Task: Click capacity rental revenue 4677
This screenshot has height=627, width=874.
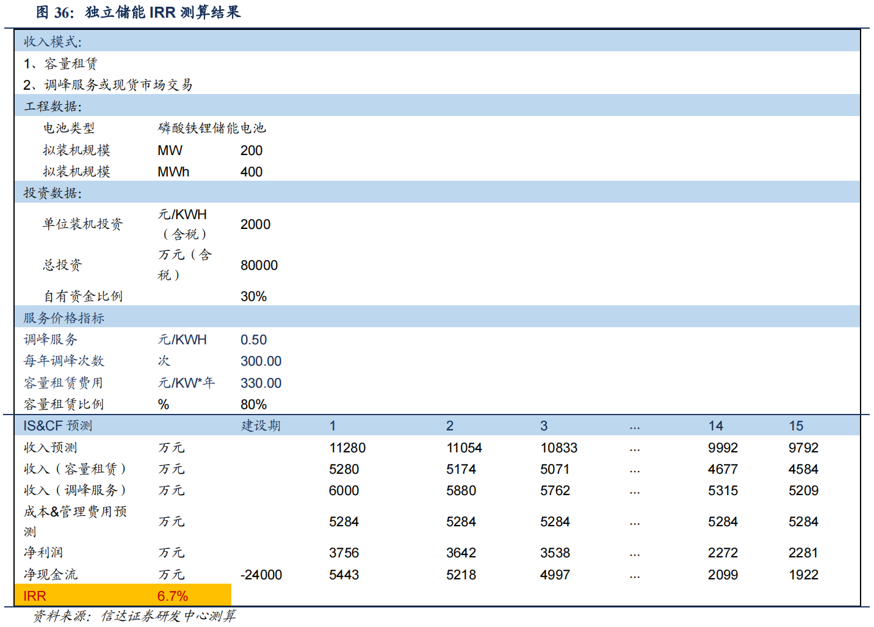Action: pos(723,469)
